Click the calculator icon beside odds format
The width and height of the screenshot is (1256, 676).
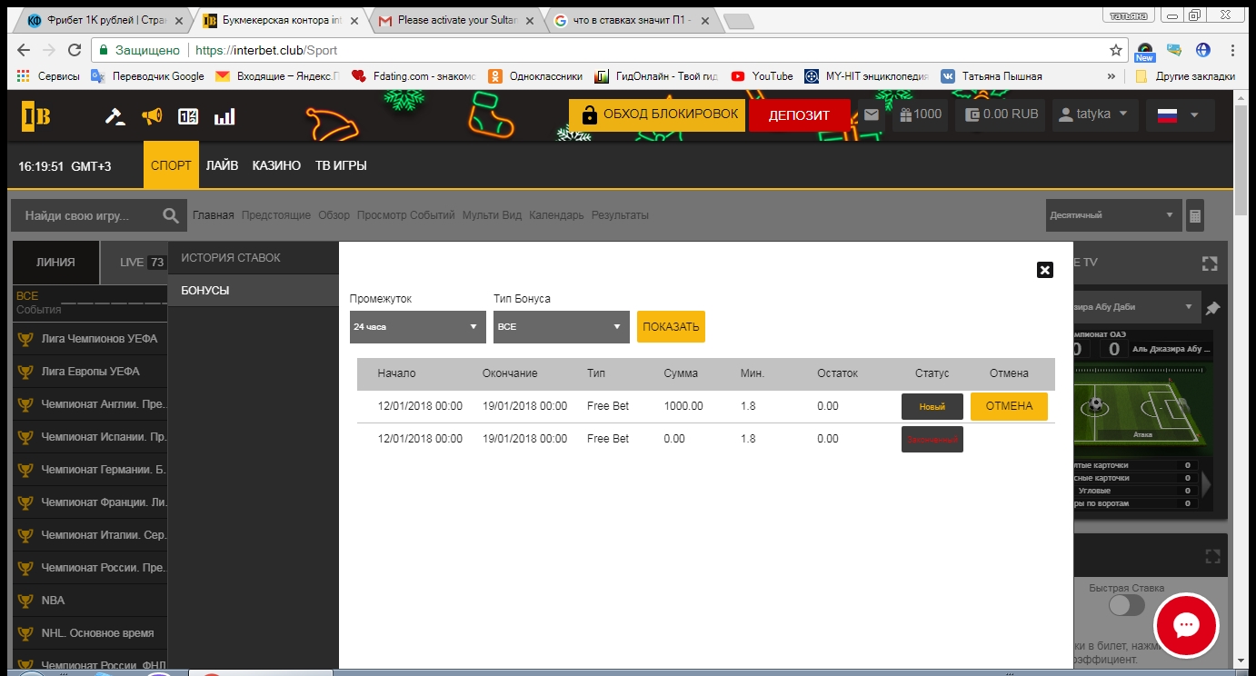(x=1195, y=216)
